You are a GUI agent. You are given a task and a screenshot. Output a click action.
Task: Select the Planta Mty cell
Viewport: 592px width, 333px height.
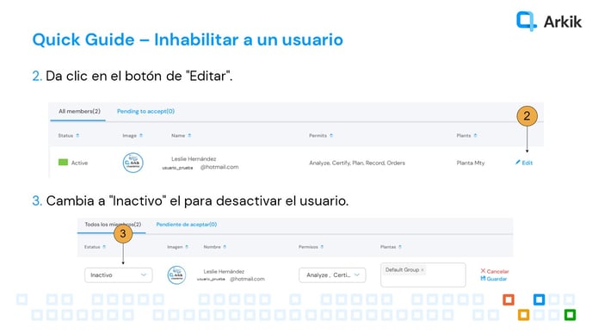(471, 163)
